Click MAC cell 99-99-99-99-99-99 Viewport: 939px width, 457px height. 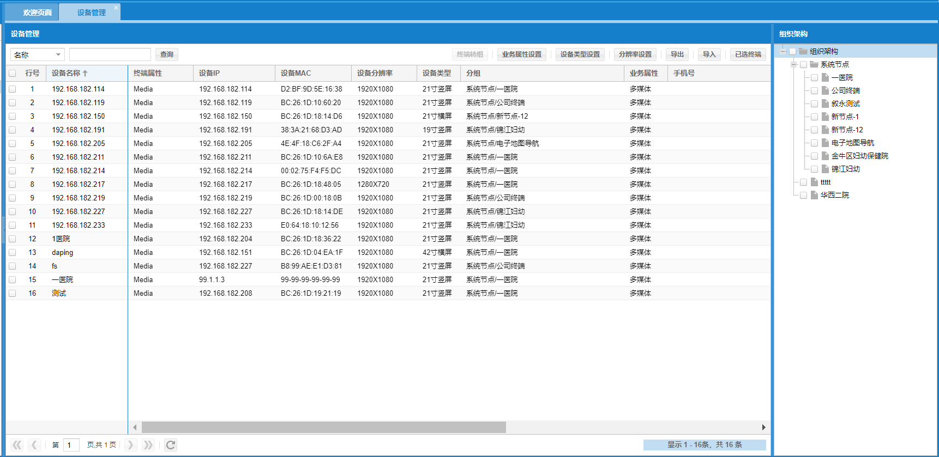[310, 279]
